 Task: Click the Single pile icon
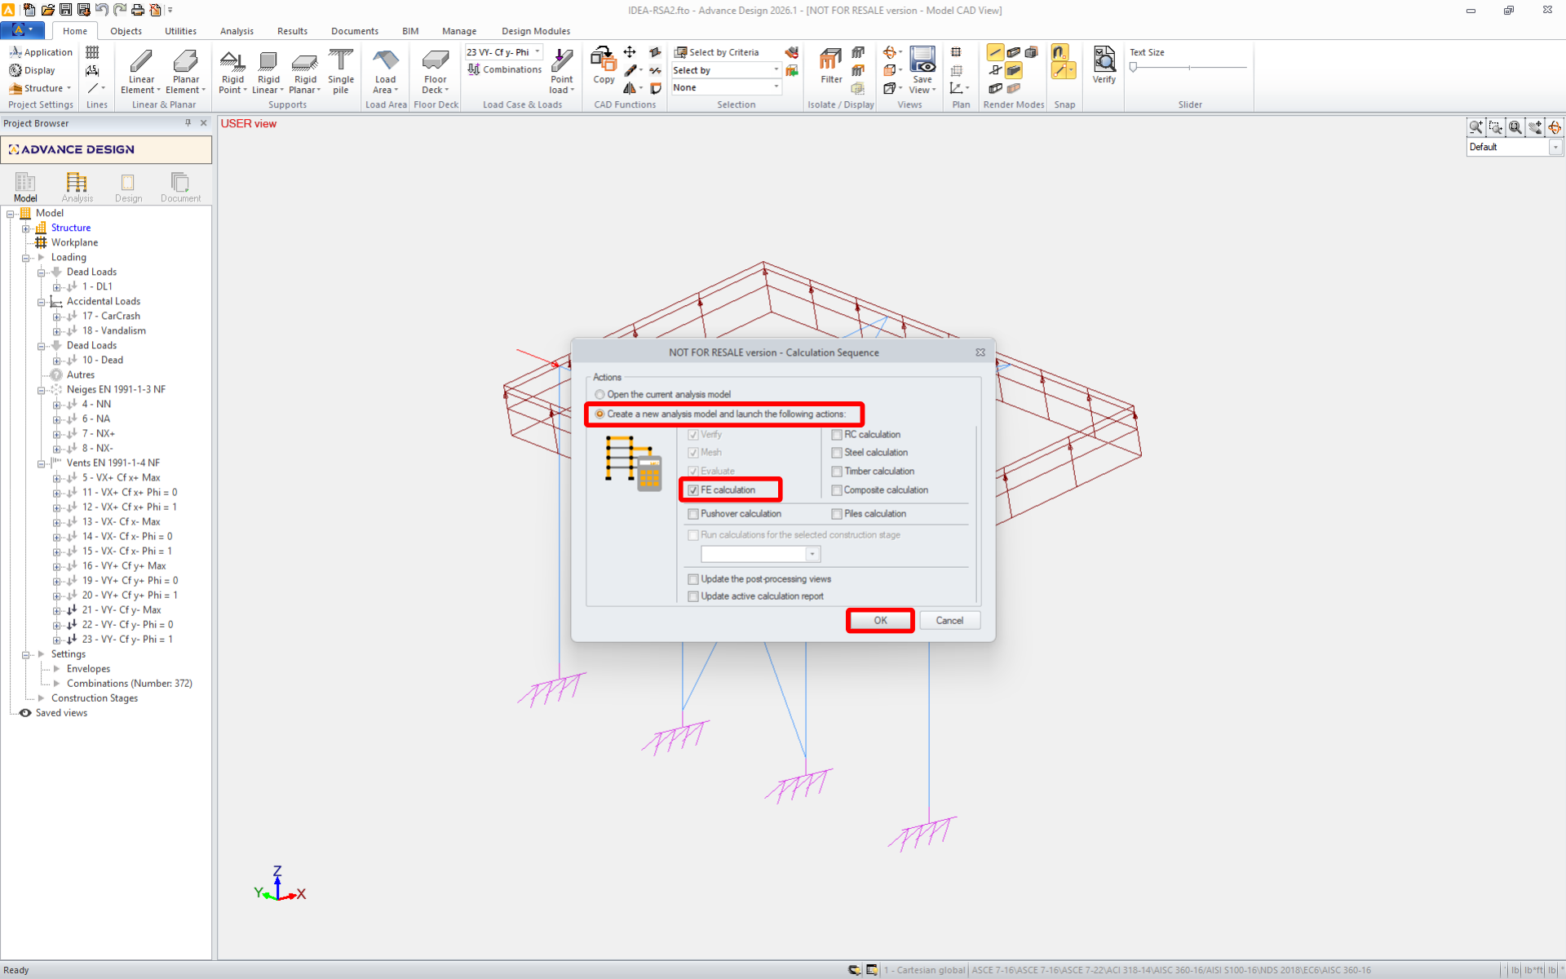point(341,62)
